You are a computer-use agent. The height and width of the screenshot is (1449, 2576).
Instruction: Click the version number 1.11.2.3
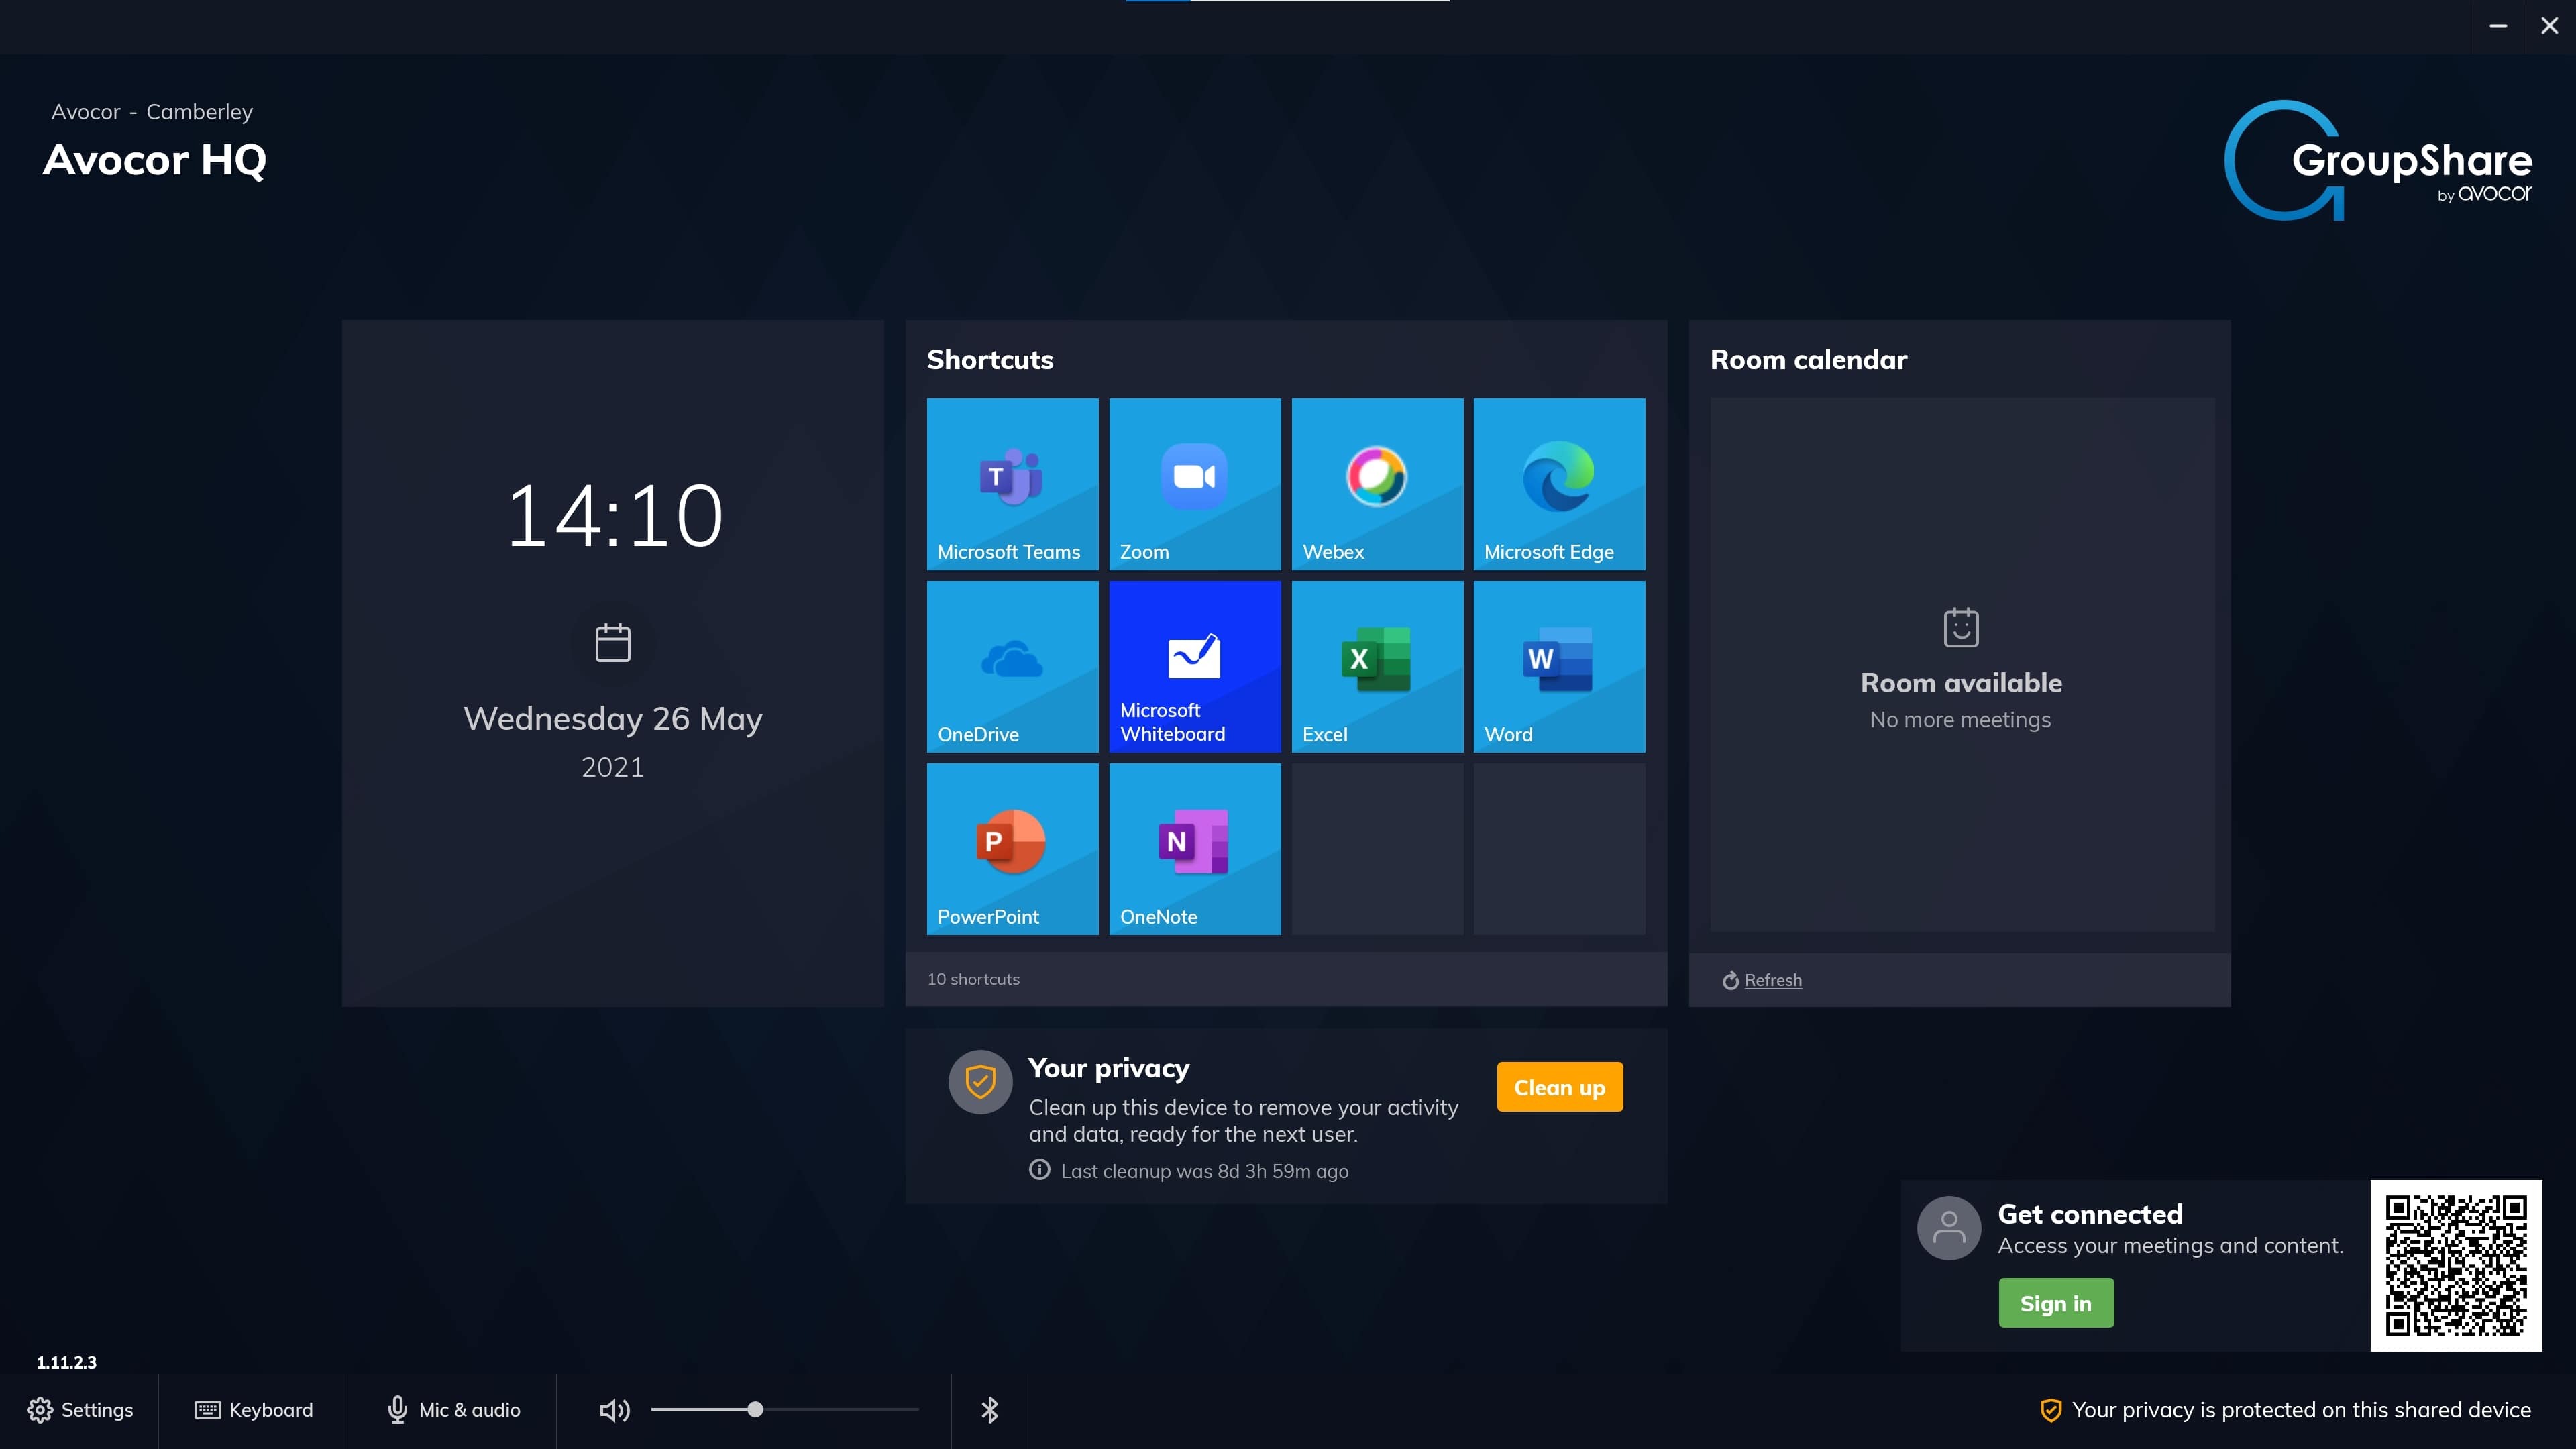tap(66, 1362)
